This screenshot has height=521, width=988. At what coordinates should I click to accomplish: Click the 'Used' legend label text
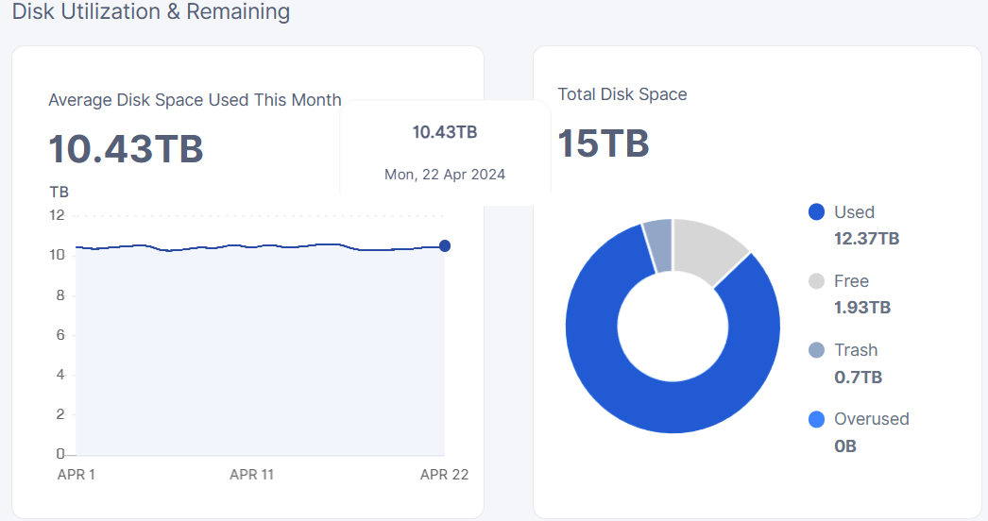click(x=854, y=212)
